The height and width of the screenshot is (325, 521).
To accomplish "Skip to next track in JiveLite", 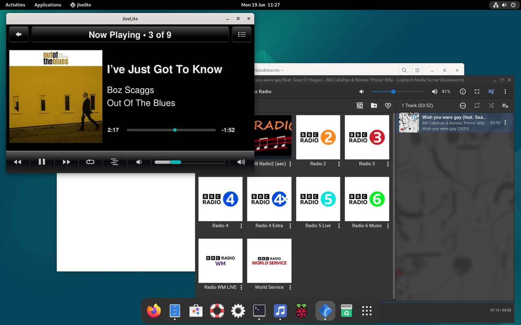I will (66, 162).
